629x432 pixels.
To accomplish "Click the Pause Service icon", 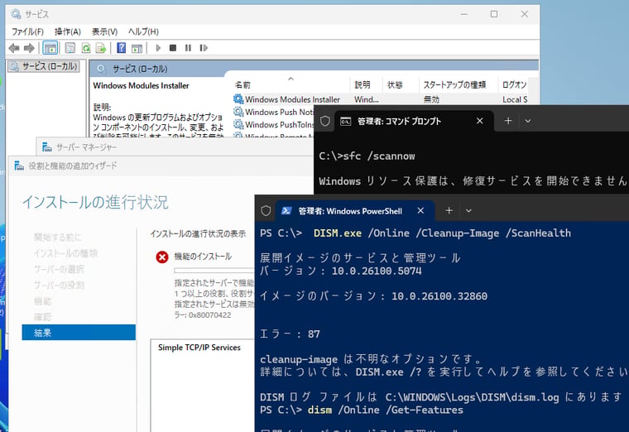I will click(188, 48).
